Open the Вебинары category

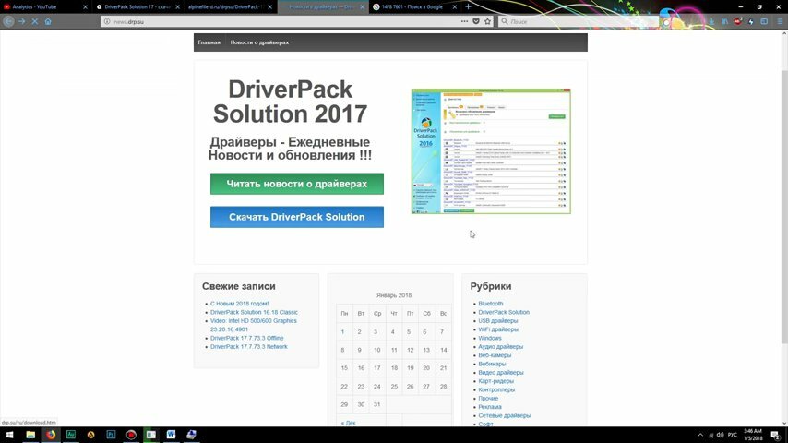click(492, 364)
